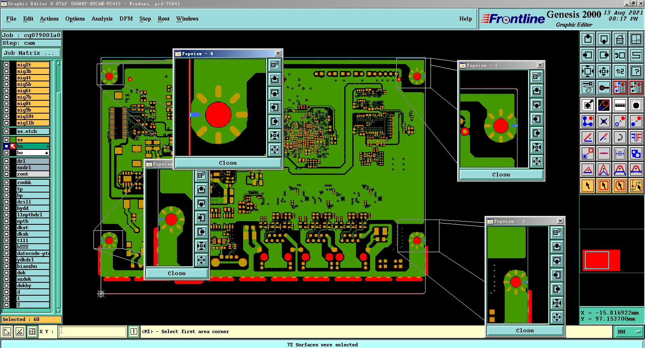Viewport: 645px width, 348px height.
Task: Click Close button in Popview 4
Action: click(x=228, y=163)
